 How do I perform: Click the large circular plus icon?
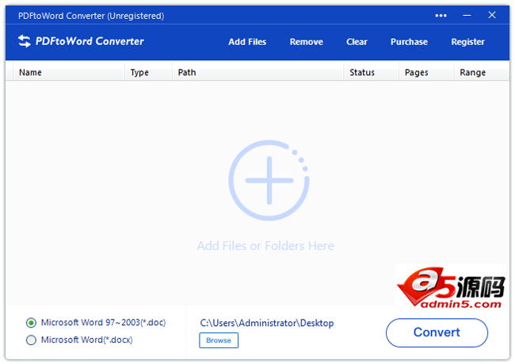(269, 180)
